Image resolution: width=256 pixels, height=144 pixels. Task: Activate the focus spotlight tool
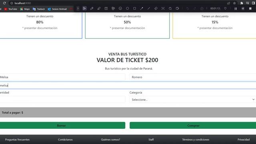(163, 8)
